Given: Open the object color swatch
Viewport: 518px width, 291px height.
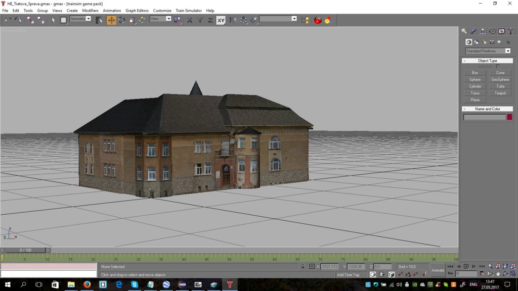Looking at the screenshot, I should (509, 117).
